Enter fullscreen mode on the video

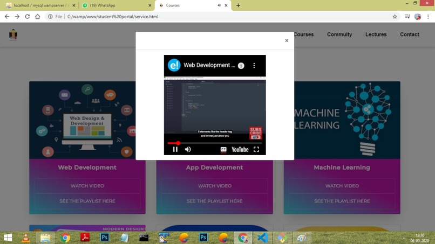click(256, 150)
